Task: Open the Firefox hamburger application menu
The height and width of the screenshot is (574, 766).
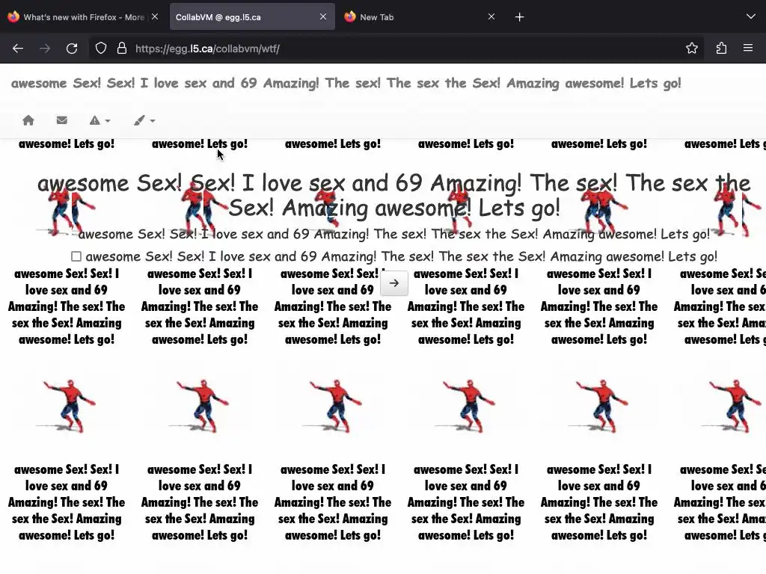Action: coord(748,48)
